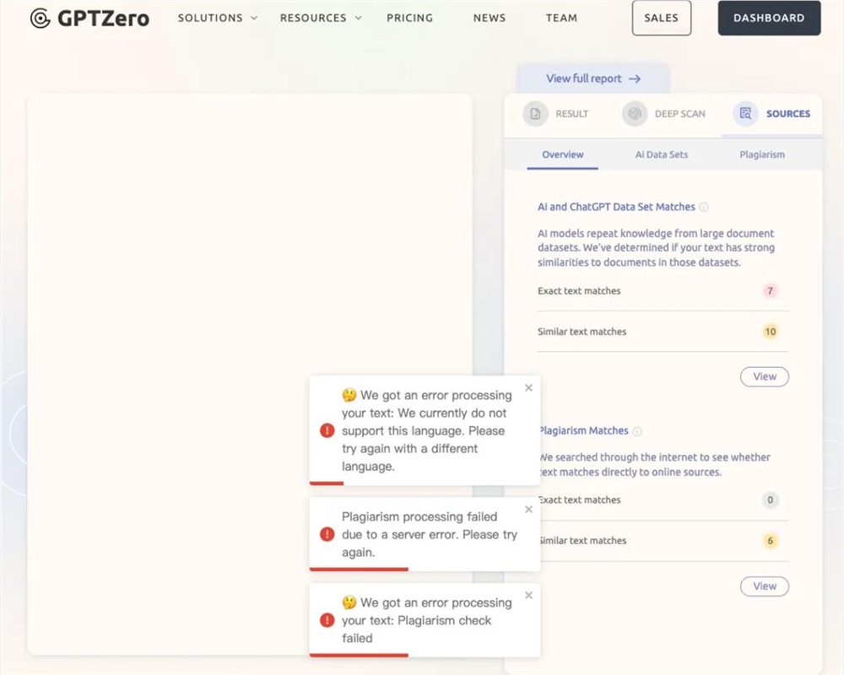Click the Plagiarism Matches heading
Image resolution: width=844 pixels, height=675 pixels.
[583, 430]
